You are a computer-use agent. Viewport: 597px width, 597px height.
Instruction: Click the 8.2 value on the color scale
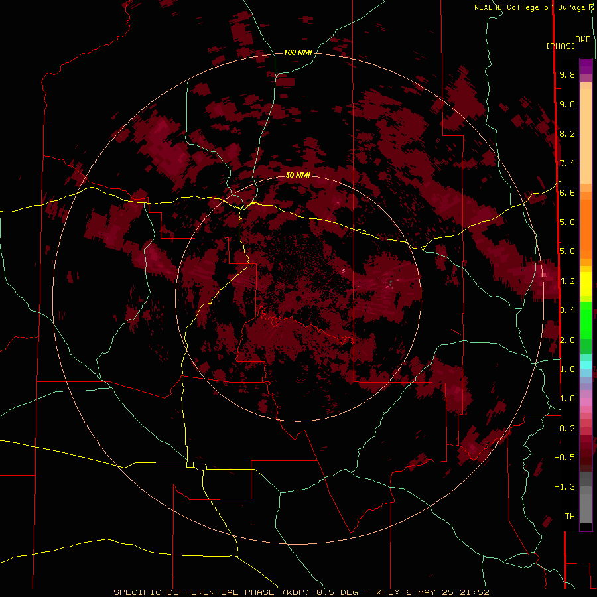[x=567, y=133]
